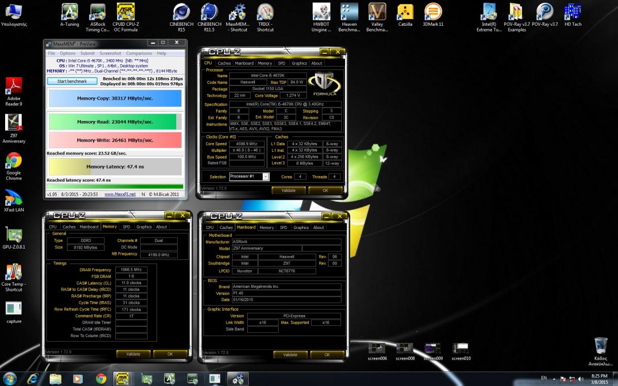Open the Screenshot menu in MaxxMEM

click(110, 53)
